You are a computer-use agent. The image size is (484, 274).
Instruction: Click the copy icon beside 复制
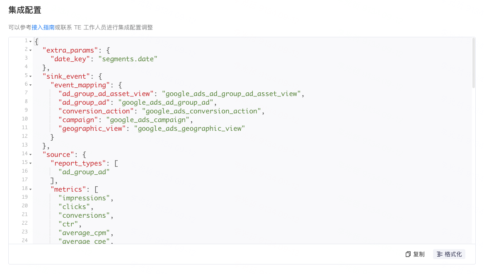[x=408, y=254]
